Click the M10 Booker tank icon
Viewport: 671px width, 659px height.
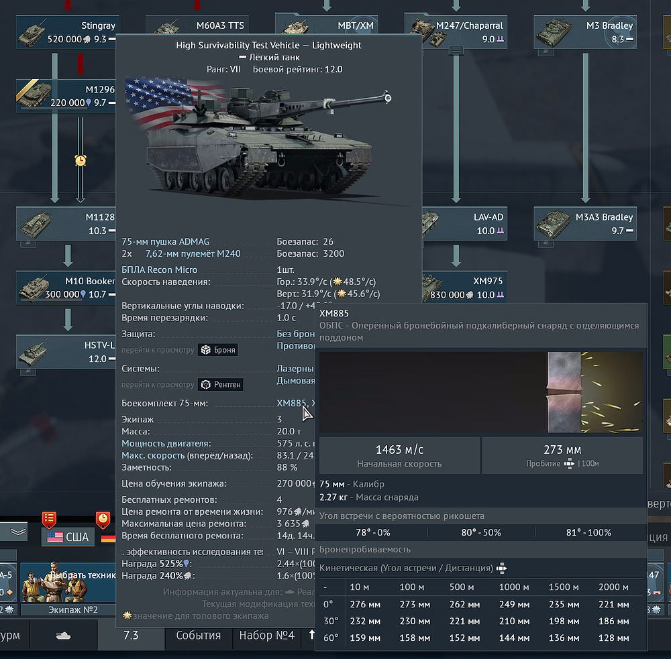point(32,288)
